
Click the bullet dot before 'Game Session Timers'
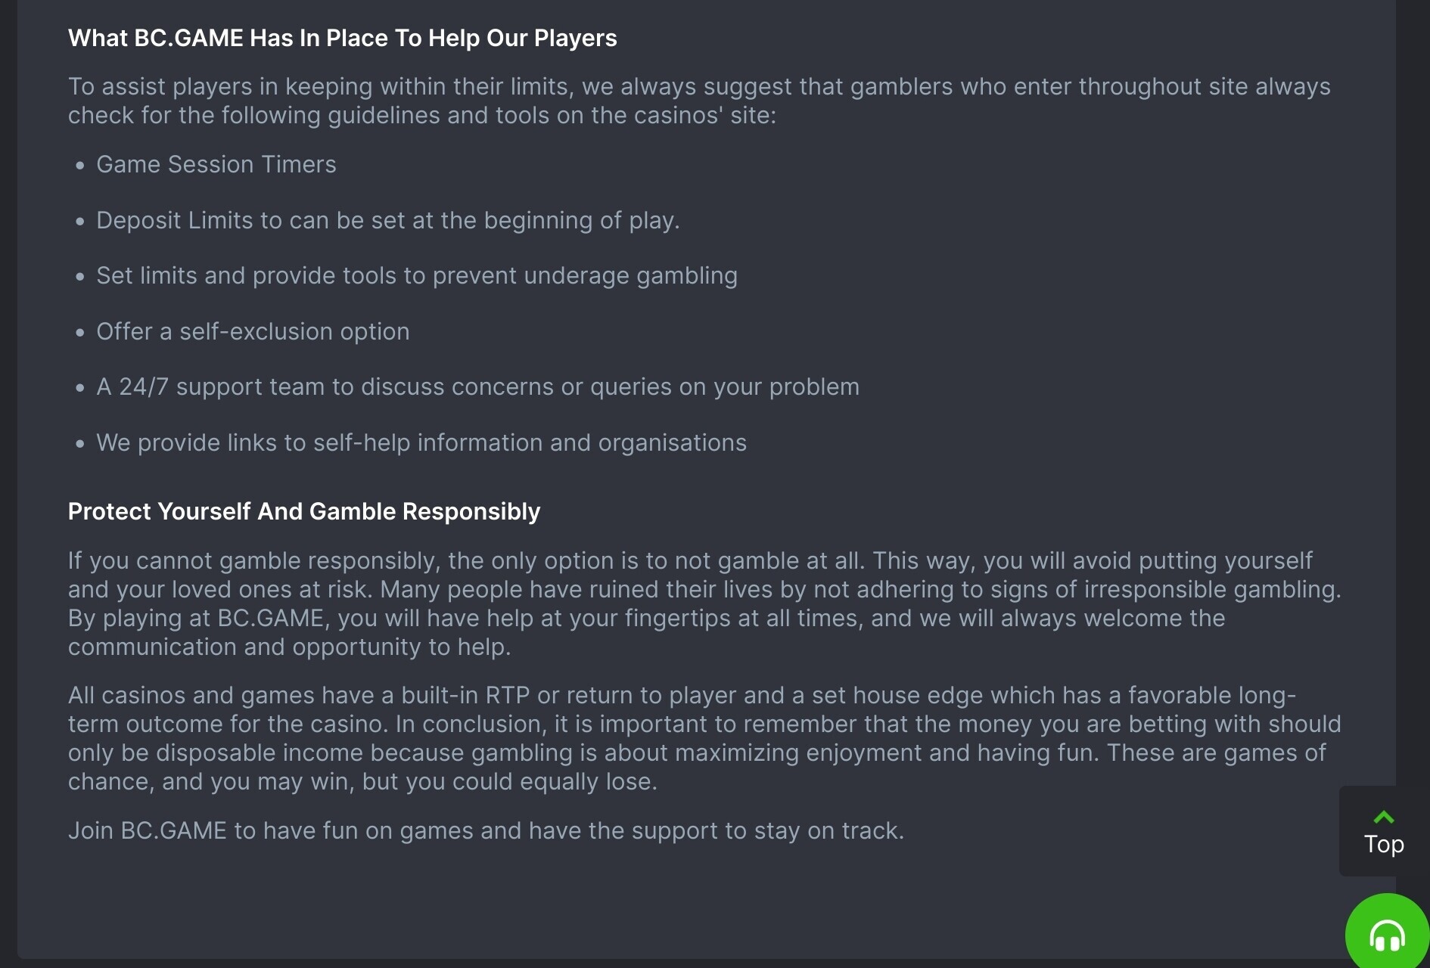tap(80, 166)
